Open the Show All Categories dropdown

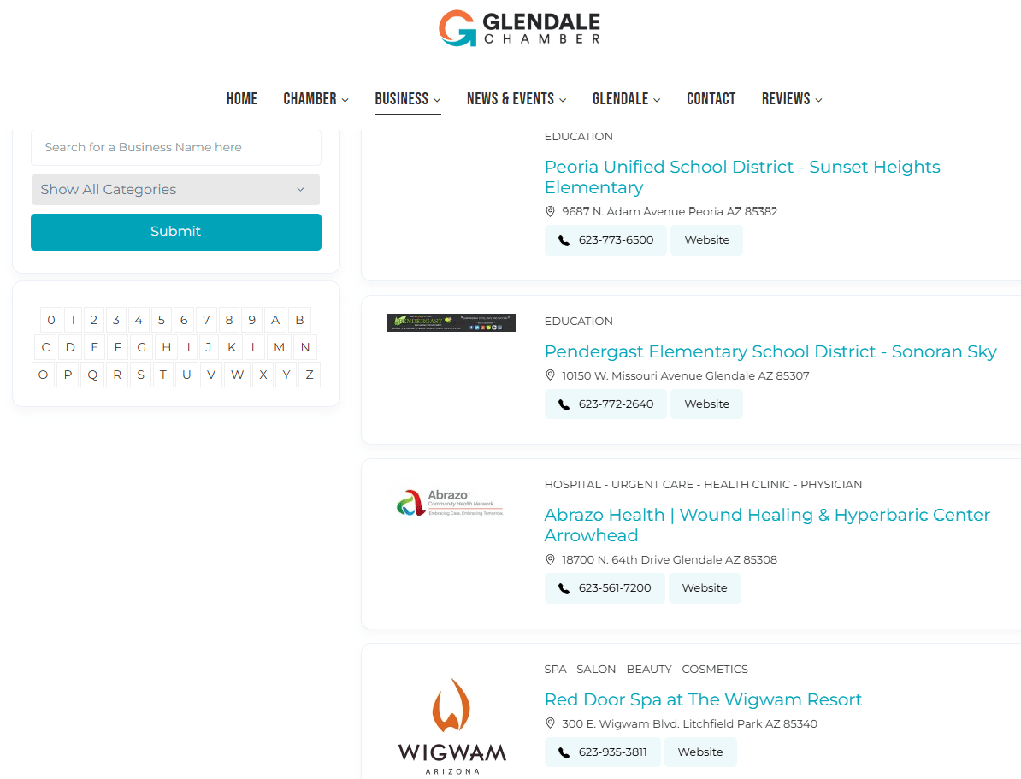[176, 190]
